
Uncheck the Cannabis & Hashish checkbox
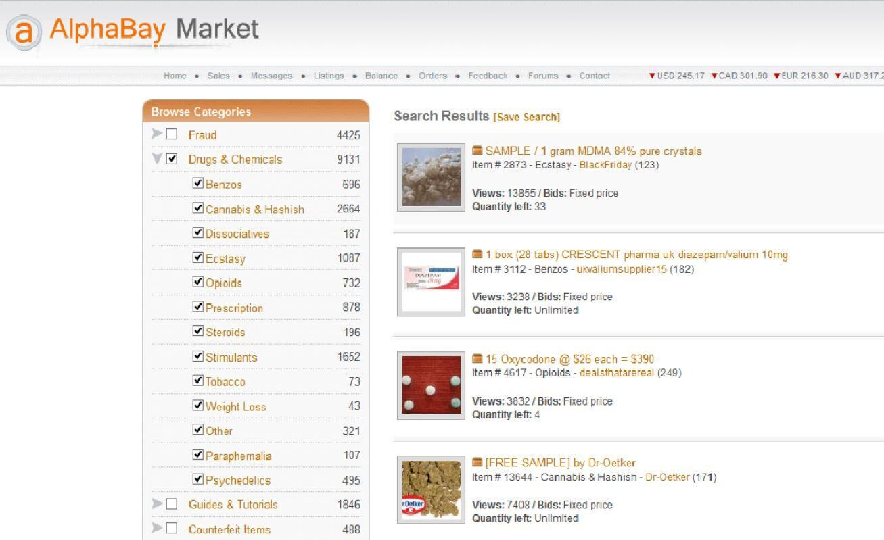[x=197, y=208]
